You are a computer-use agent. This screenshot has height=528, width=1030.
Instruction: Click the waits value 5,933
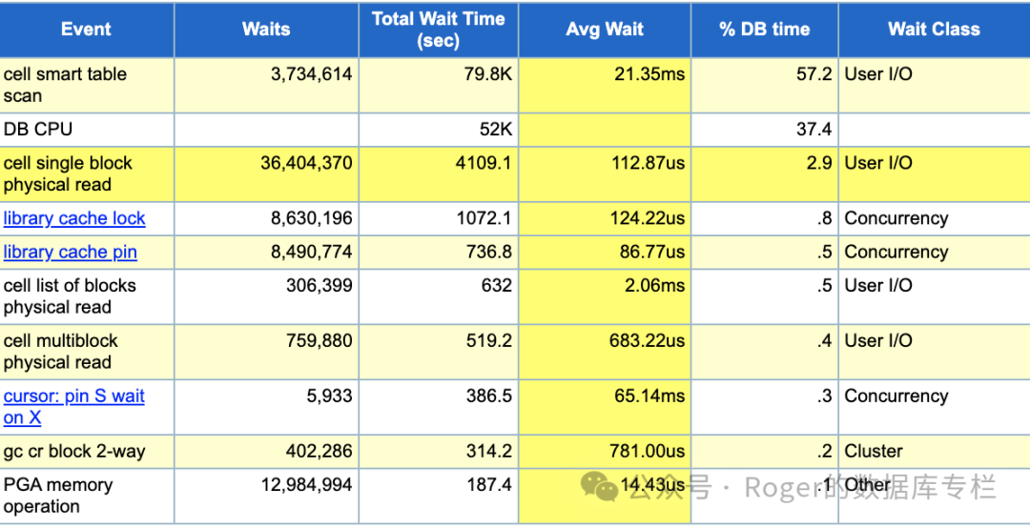[330, 396]
